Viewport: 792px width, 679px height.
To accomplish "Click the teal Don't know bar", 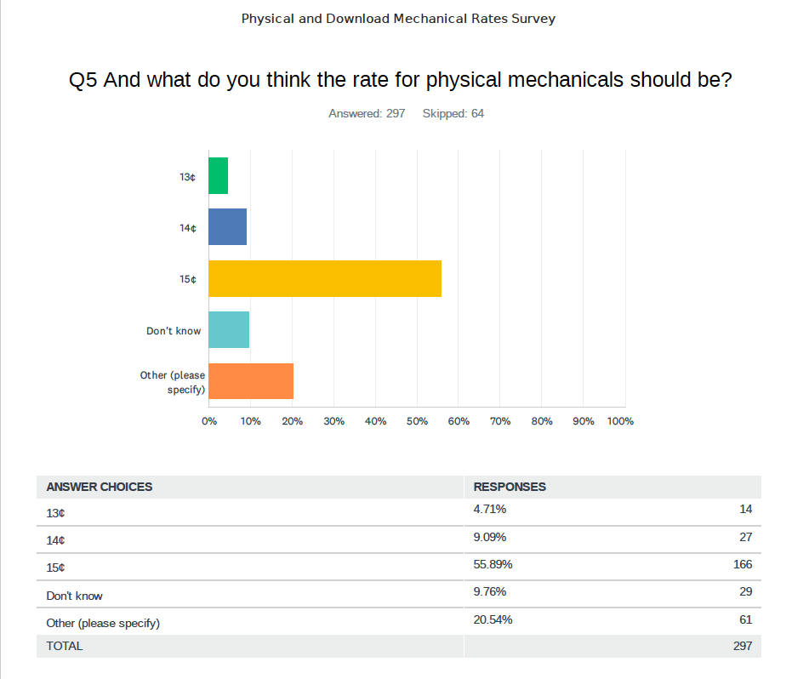I will tap(229, 329).
